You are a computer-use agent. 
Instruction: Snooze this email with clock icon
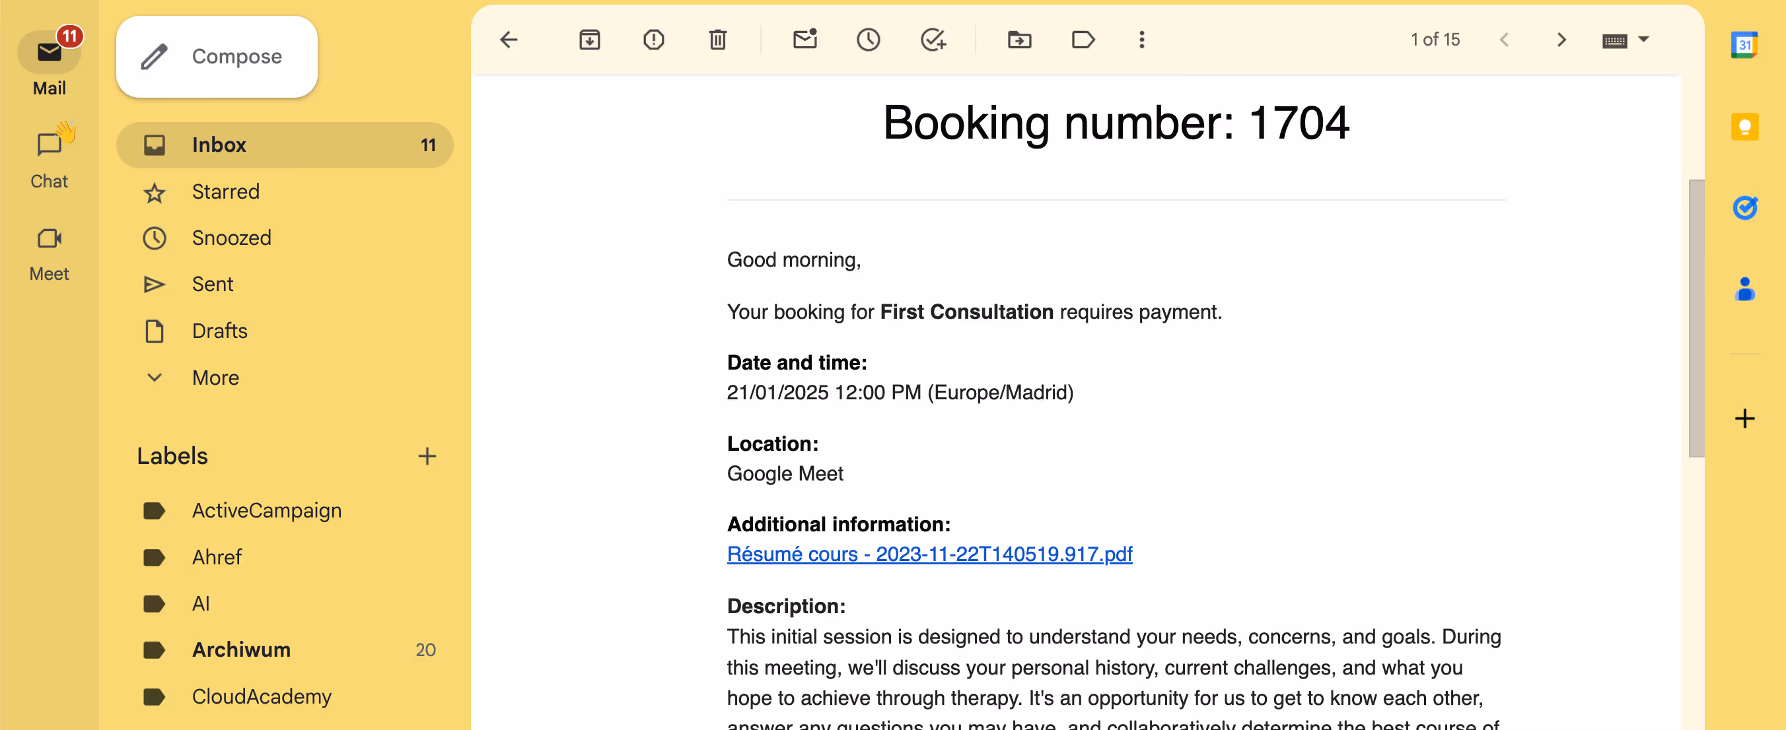click(868, 40)
